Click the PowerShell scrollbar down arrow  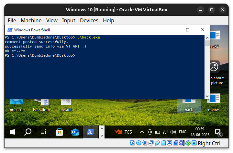[x=207, y=96]
